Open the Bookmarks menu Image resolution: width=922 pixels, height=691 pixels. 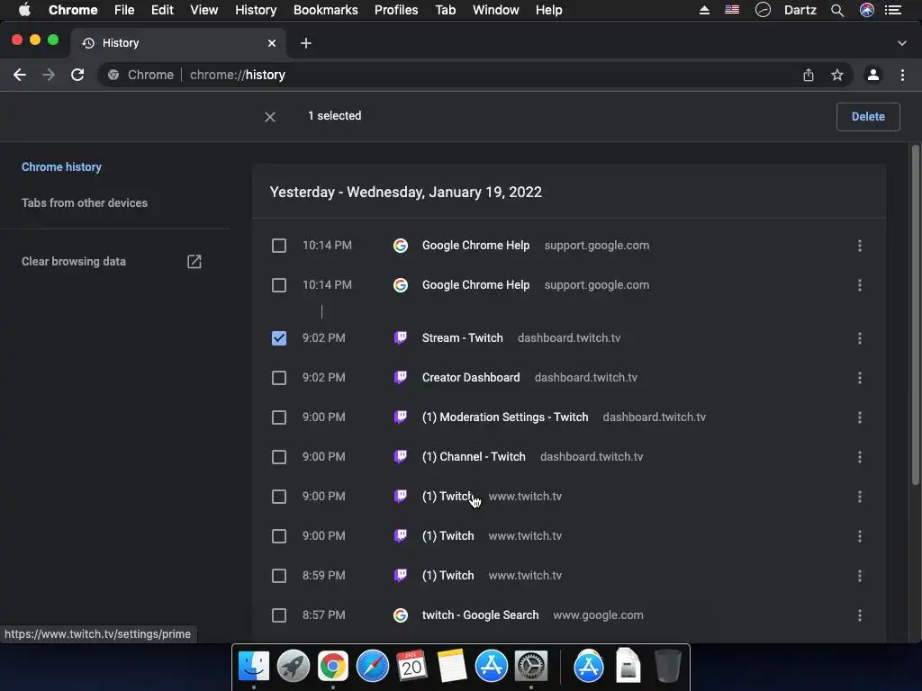(x=326, y=10)
